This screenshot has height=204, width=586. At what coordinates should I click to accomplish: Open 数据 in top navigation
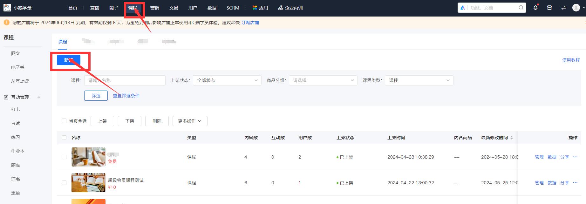(x=212, y=8)
